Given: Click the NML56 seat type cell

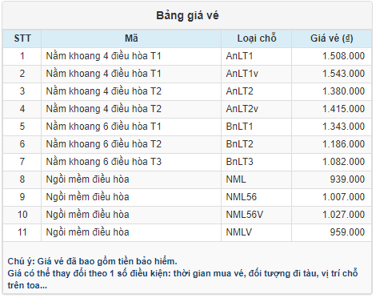Looking at the screenshot, I should coord(256,197).
